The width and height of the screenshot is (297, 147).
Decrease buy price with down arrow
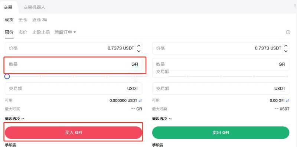click(139, 51)
